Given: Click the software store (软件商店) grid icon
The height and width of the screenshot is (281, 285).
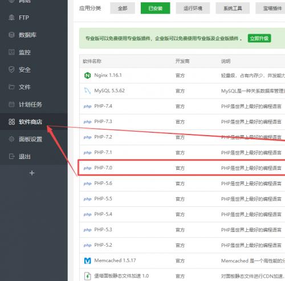Looking at the screenshot, I should (11, 122).
